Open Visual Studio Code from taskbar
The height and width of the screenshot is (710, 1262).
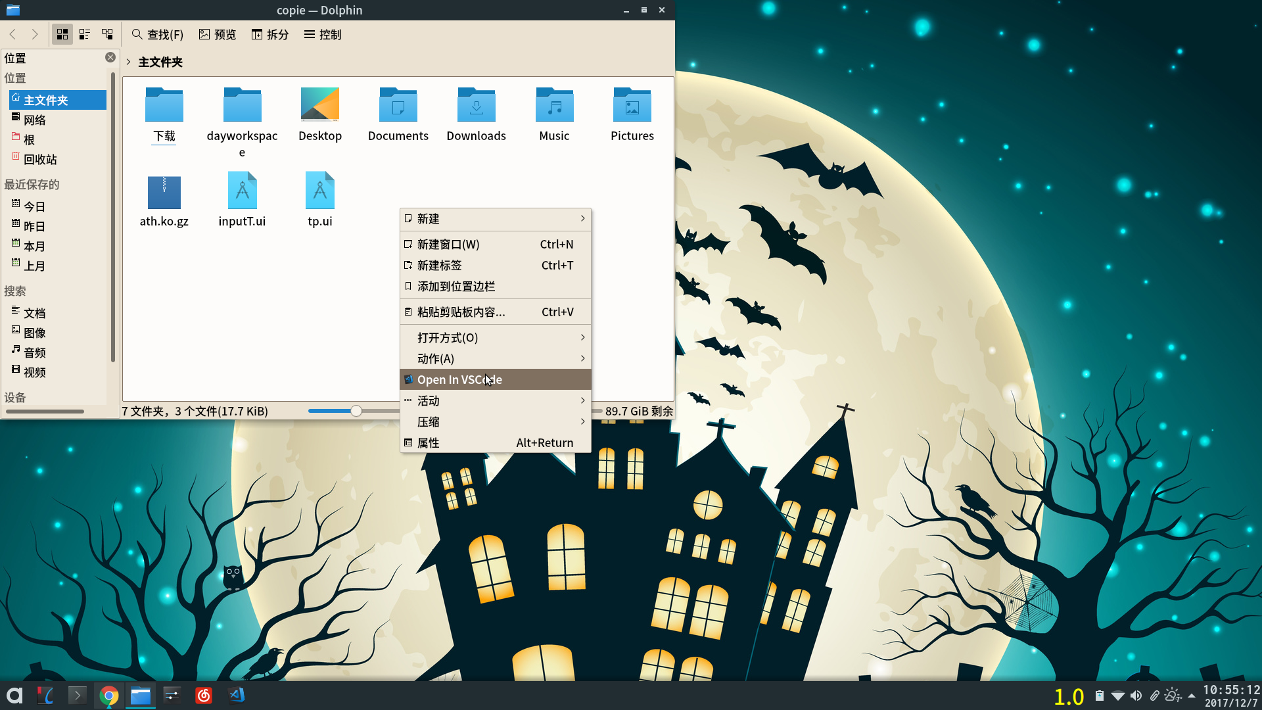click(236, 696)
